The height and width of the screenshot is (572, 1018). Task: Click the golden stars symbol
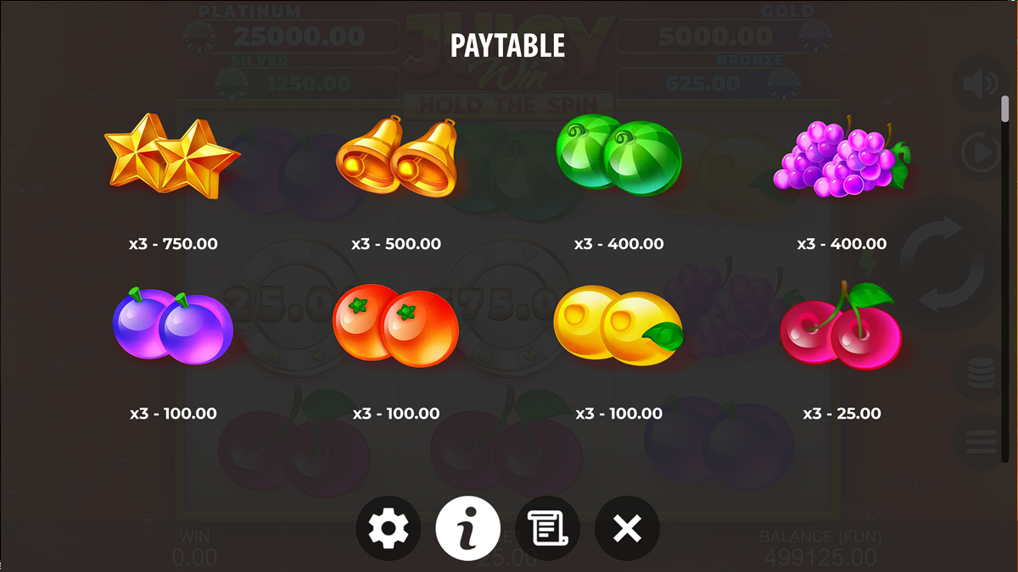172,158
